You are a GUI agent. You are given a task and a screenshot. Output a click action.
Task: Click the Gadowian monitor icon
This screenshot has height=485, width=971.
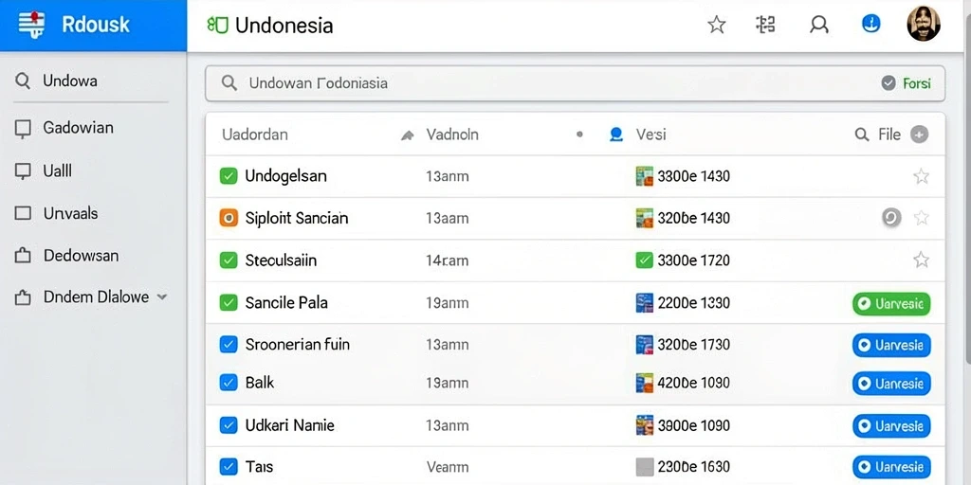(23, 129)
